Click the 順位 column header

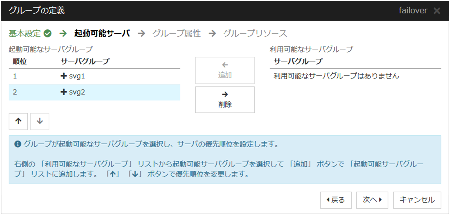(x=19, y=62)
